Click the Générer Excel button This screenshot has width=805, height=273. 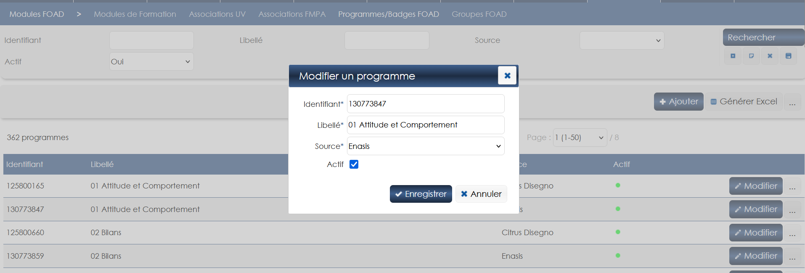tap(744, 101)
